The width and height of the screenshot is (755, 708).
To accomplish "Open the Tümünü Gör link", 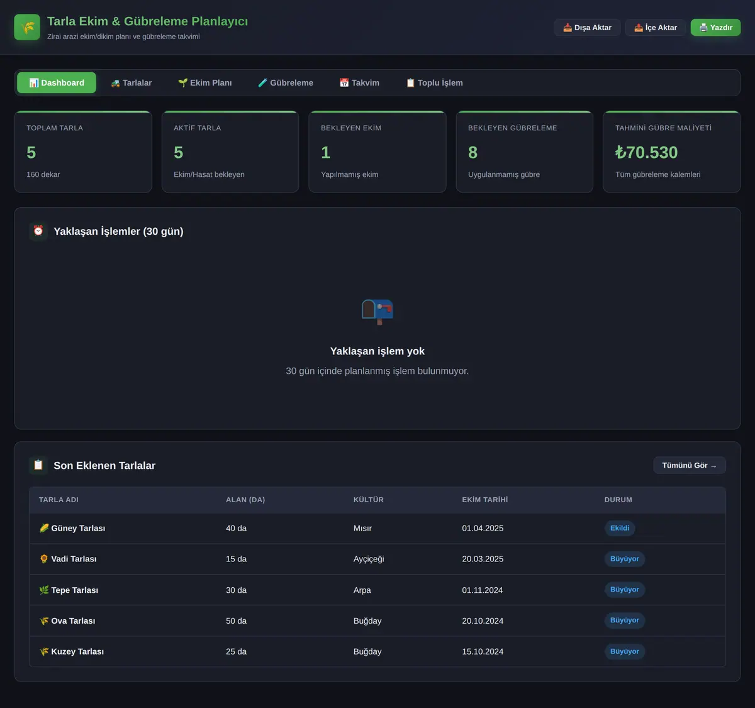I will click(690, 465).
